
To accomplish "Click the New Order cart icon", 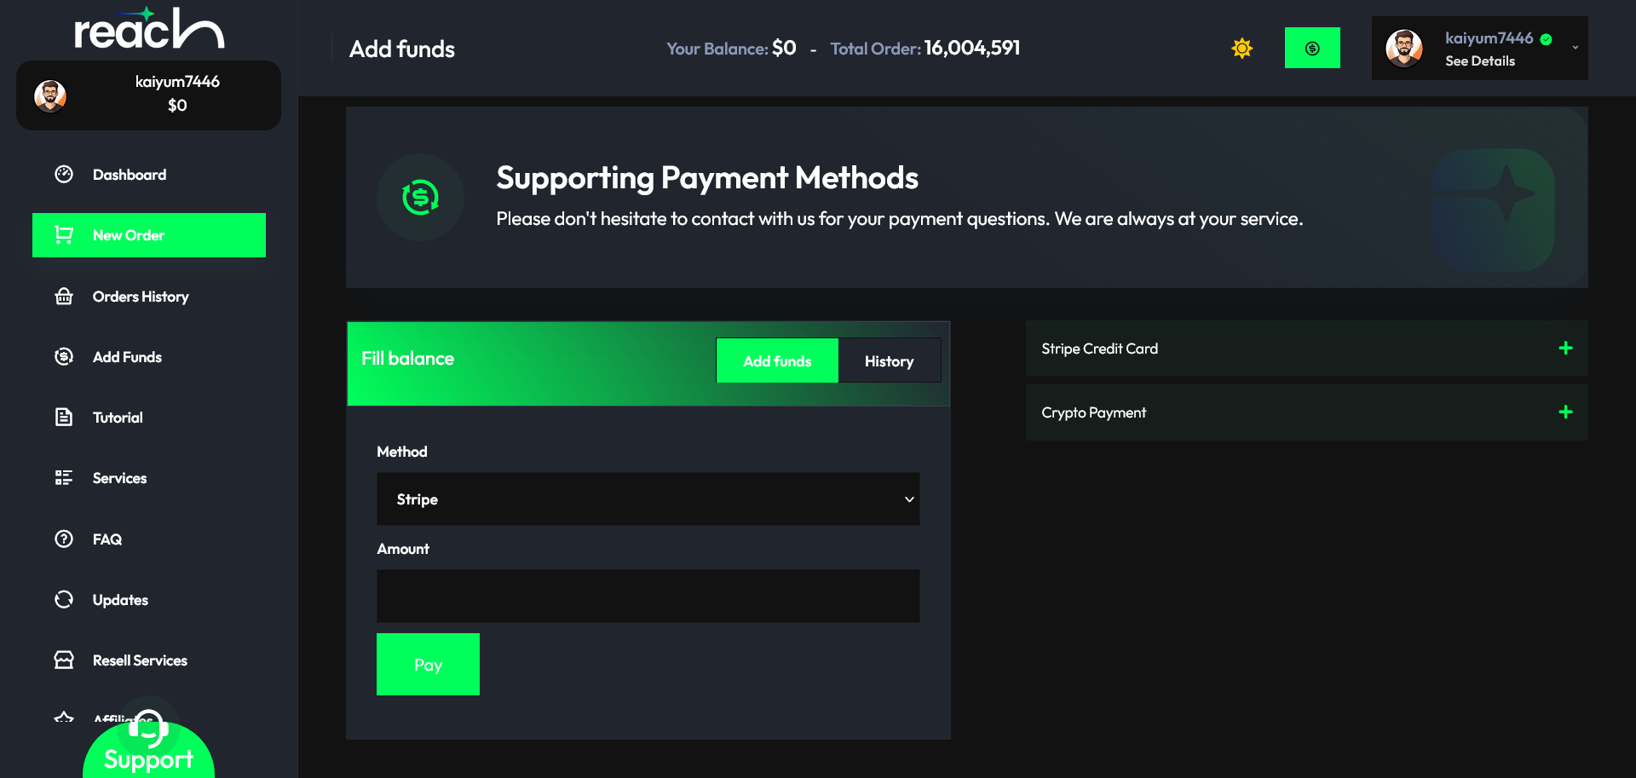I will coord(64,235).
